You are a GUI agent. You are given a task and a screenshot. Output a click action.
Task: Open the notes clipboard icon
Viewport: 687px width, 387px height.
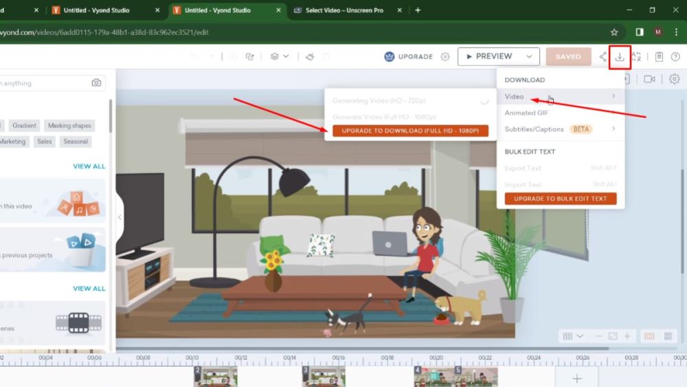pos(659,56)
